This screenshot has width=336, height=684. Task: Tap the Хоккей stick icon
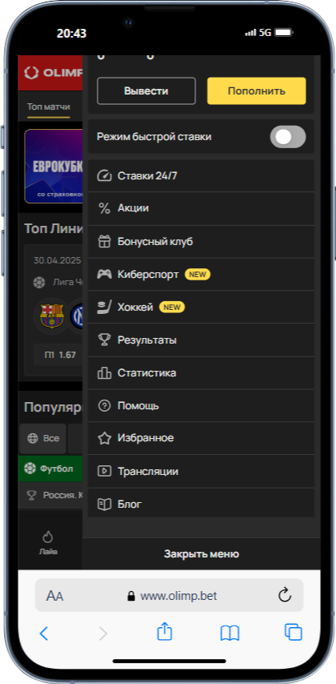pos(104,307)
